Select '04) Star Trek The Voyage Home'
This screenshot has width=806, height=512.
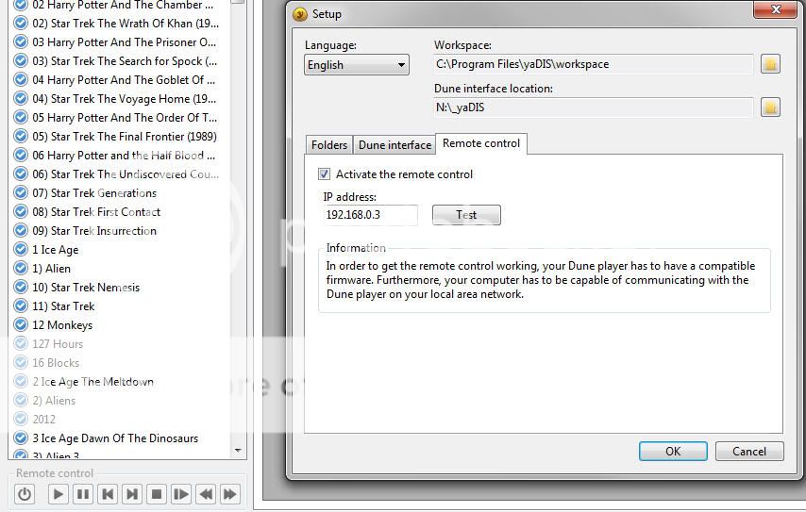[124, 99]
